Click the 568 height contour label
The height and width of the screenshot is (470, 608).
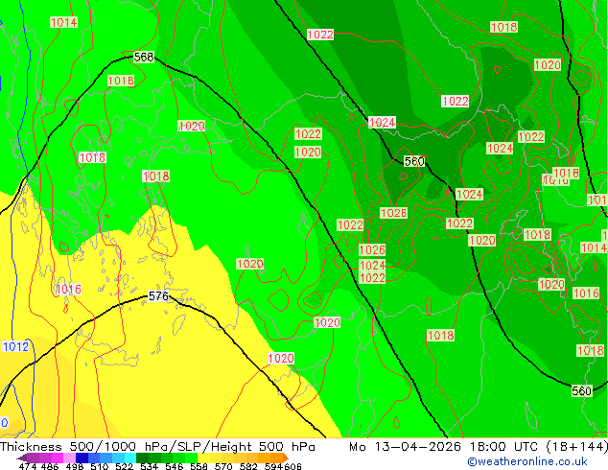click(144, 57)
